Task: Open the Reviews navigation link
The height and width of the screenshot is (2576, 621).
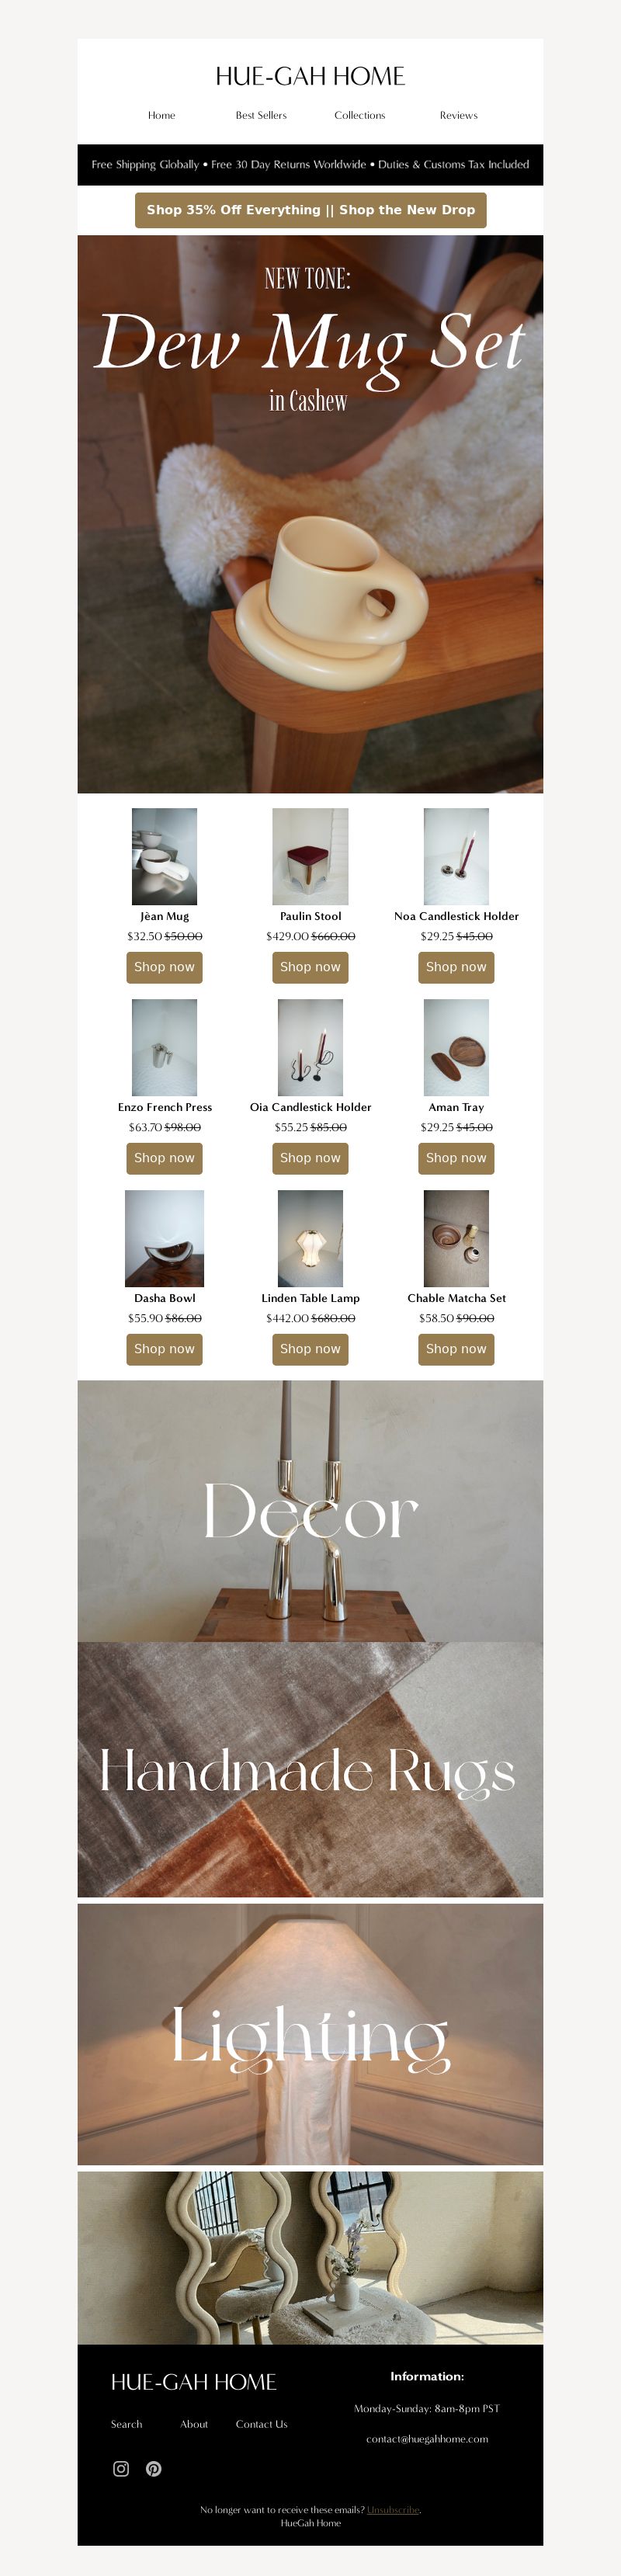Action: (x=459, y=115)
